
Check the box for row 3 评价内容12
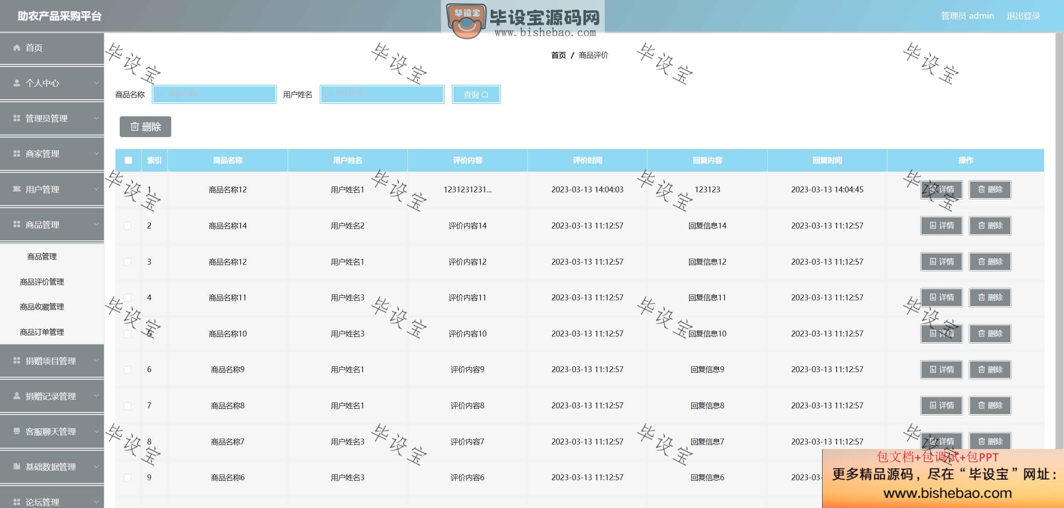[128, 262]
